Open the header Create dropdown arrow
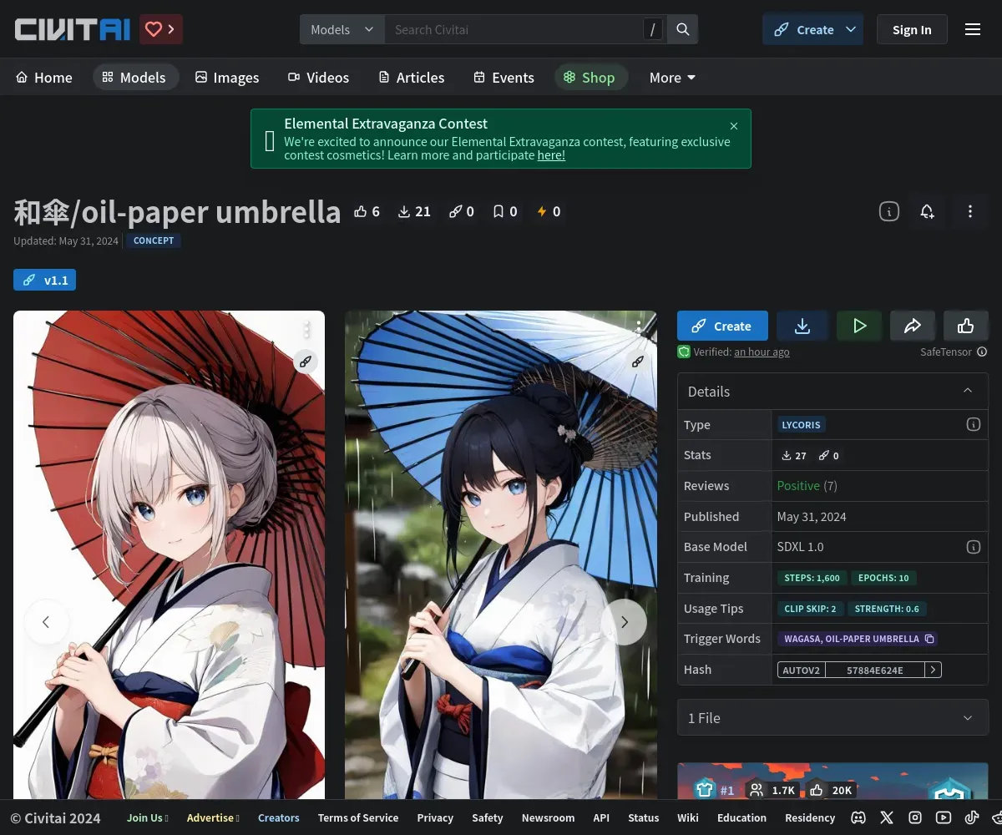Image resolution: width=1002 pixels, height=835 pixels. (x=851, y=29)
